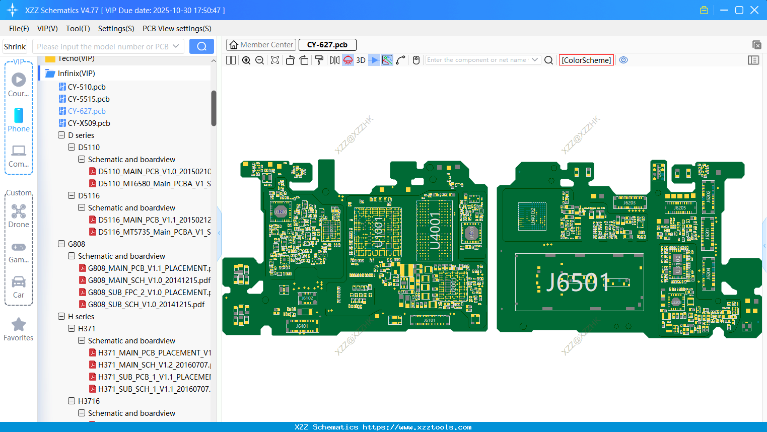Select the zoom out tool
The image size is (767, 432).
coord(259,60)
